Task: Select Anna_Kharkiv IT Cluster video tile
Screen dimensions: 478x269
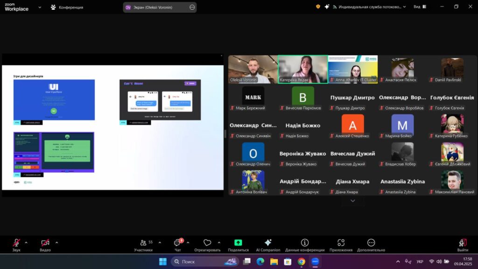Action: 353,69
